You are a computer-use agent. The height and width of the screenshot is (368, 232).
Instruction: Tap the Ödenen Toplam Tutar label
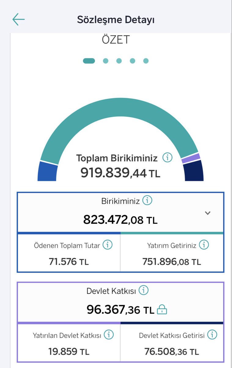67,246
